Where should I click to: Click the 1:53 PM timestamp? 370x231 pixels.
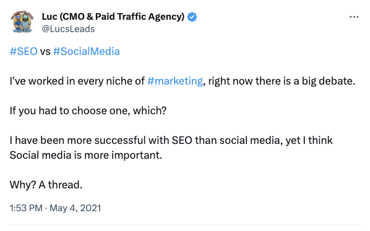click(x=26, y=208)
